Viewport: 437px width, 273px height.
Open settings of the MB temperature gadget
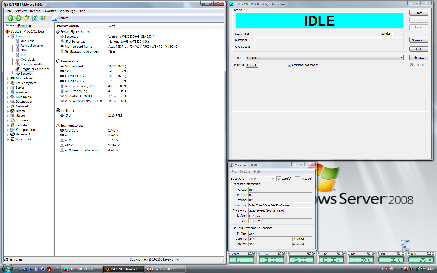[x=399, y=253]
